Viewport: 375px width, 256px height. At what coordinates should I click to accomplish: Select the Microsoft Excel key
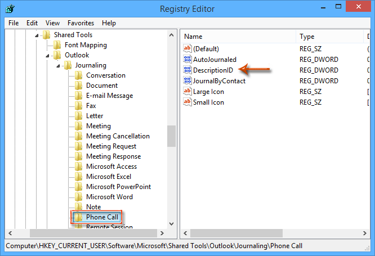pyautogui.click(x=108, y=177)
